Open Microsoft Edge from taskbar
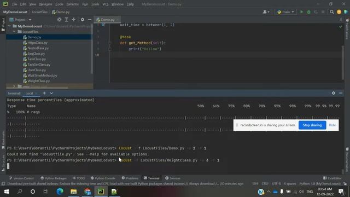 coord(60,192)
